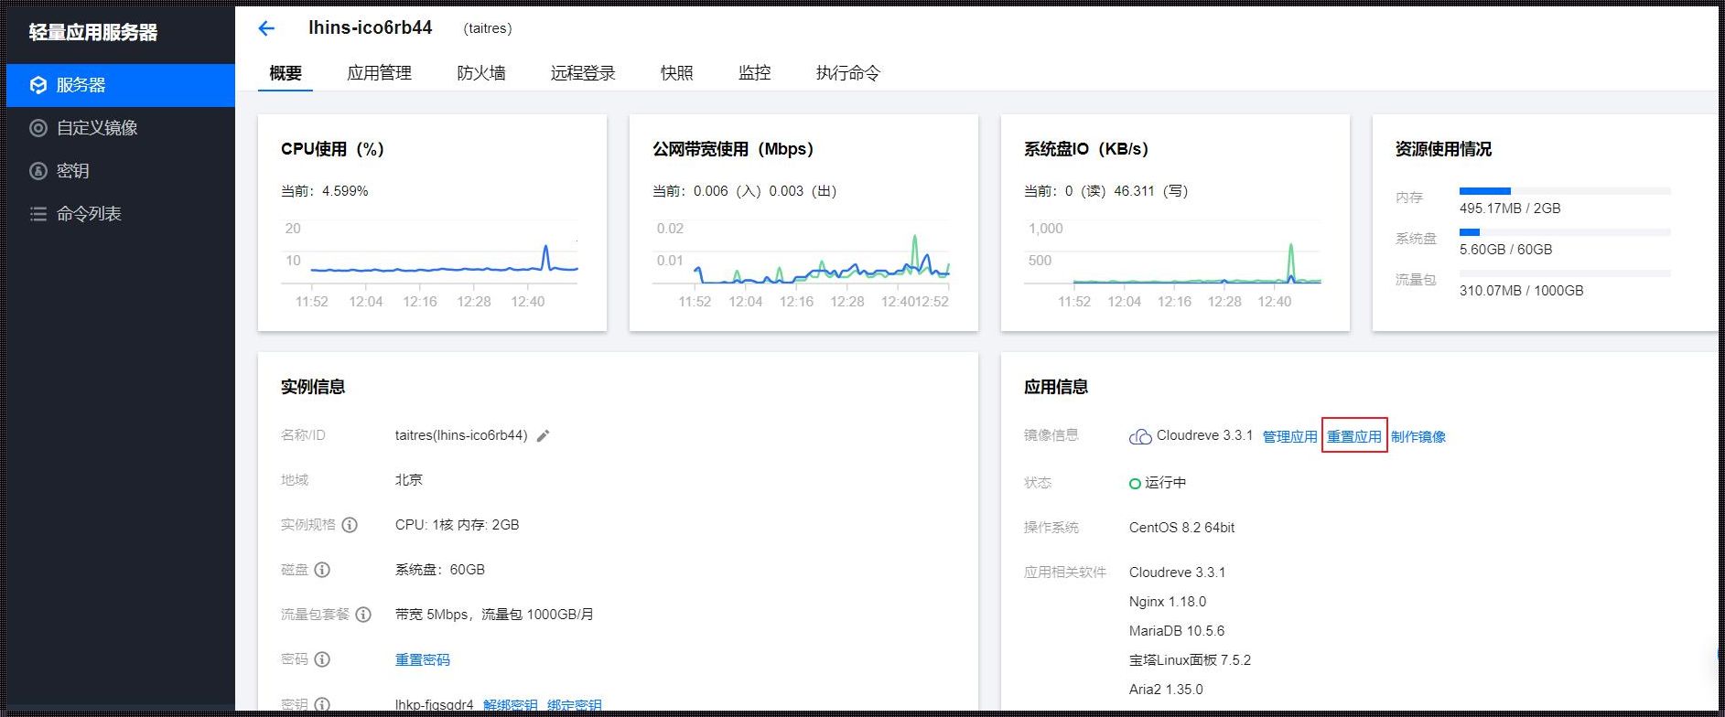
Task: Click the 495.17MB / 2GB memory value
Action: point(1510,209)
